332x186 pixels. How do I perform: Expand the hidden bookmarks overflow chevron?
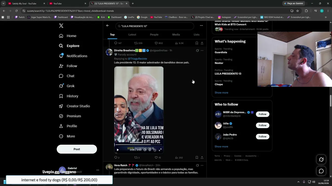(x=326, y=17)
